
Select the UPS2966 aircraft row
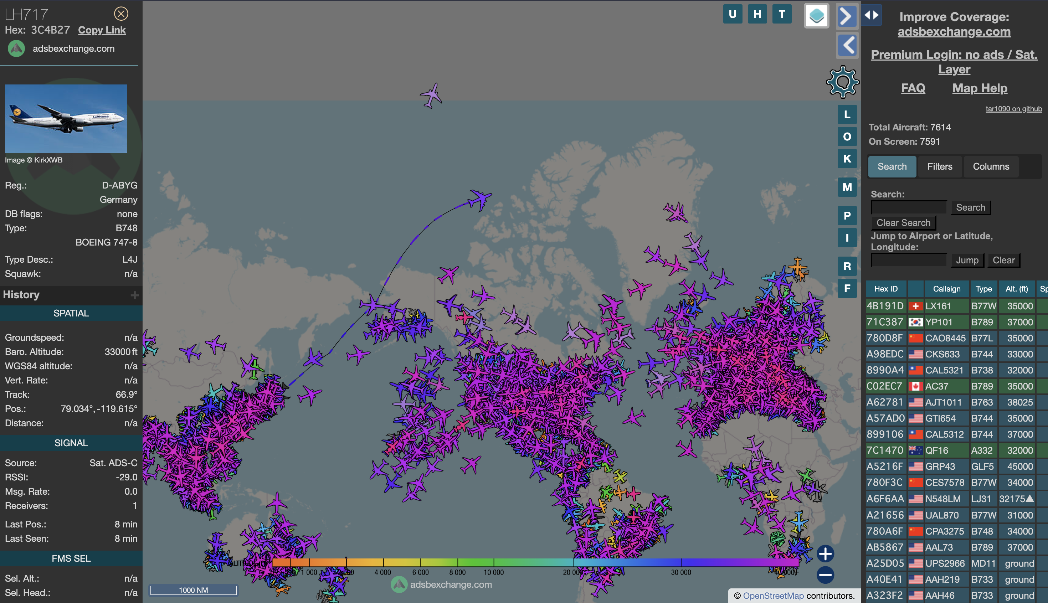tap(956, 564)
